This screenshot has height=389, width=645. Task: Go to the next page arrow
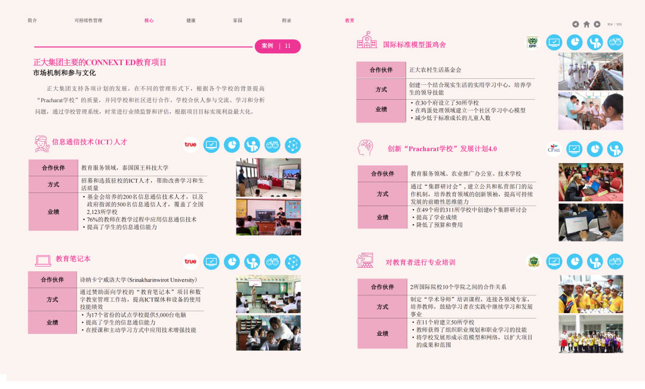click(597, 24)
